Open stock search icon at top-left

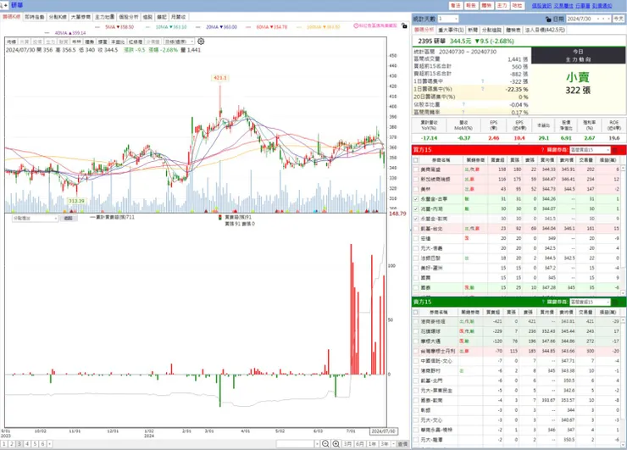tap(3, 5)
